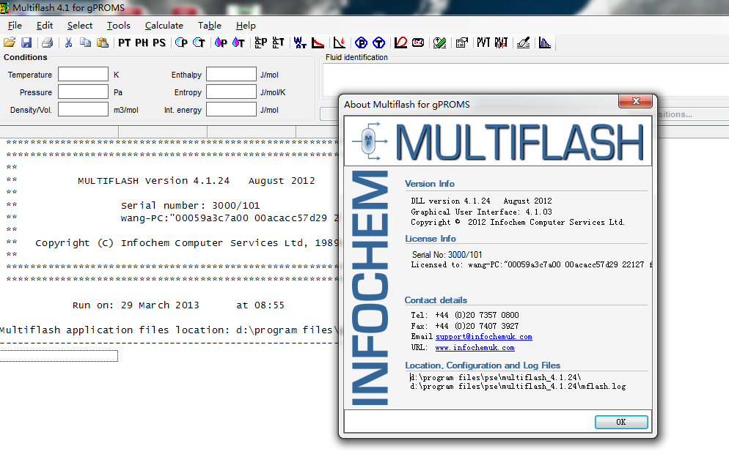The width and height of the screenshot is (729, 468).
Task: Click the red PVT toolbar icon
Action: click(x=501, y=42)
